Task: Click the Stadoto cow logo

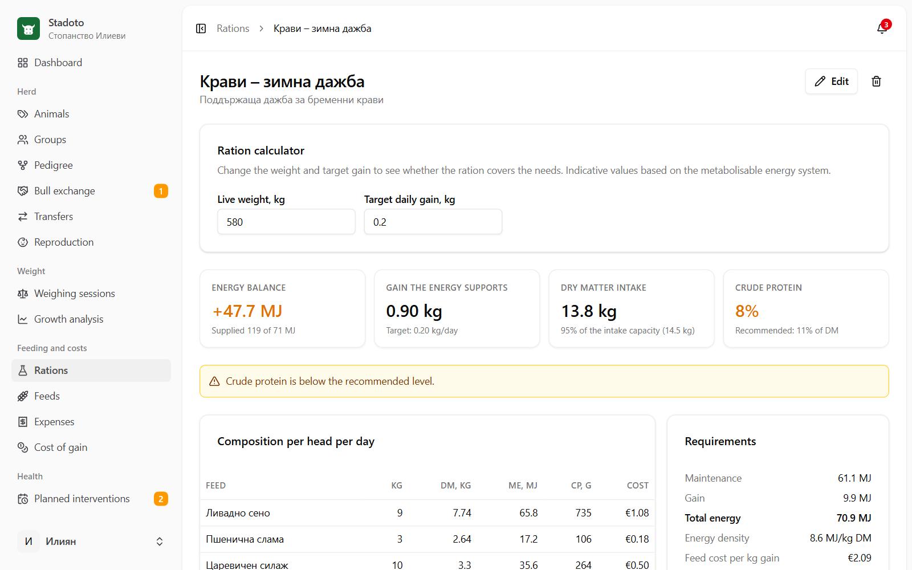Action: click(x=28, y=28)
